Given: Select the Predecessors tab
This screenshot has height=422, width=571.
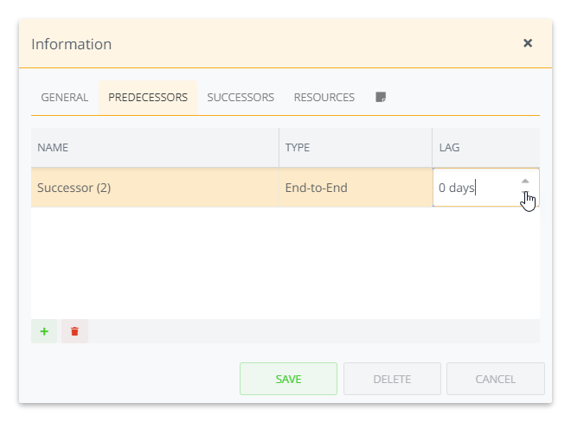Looking at the screenshot, I should (148, 98).
